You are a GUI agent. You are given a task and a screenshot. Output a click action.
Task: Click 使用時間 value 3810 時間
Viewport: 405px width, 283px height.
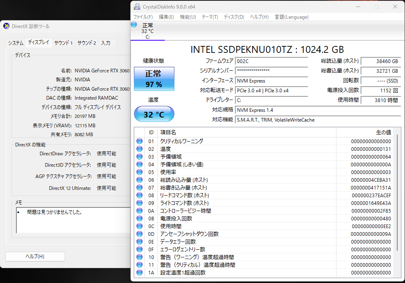tap(381, 100)
